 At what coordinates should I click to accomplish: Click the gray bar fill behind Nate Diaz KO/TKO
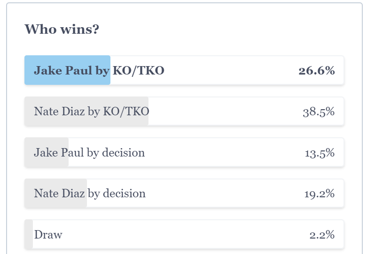[x=86, y=112]
